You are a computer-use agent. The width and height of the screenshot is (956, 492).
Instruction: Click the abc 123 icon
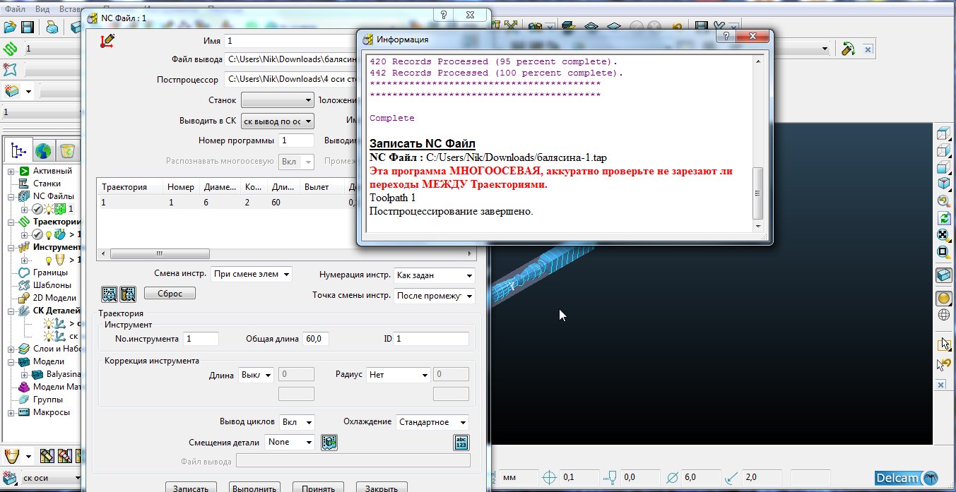point(461,443)
